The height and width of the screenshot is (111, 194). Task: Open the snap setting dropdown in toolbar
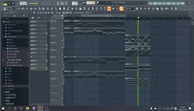click(x=130, y=9)
